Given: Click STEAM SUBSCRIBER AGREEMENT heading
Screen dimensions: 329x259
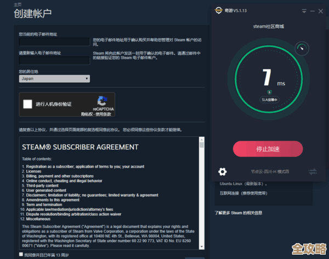Looking at the screenshot, I should click(80, 147).
